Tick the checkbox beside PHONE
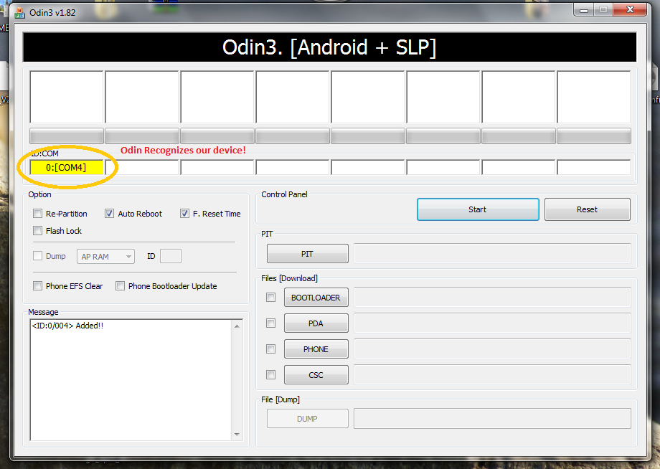Viewport: 660px width, 469px height. click(x=271, y=349)
